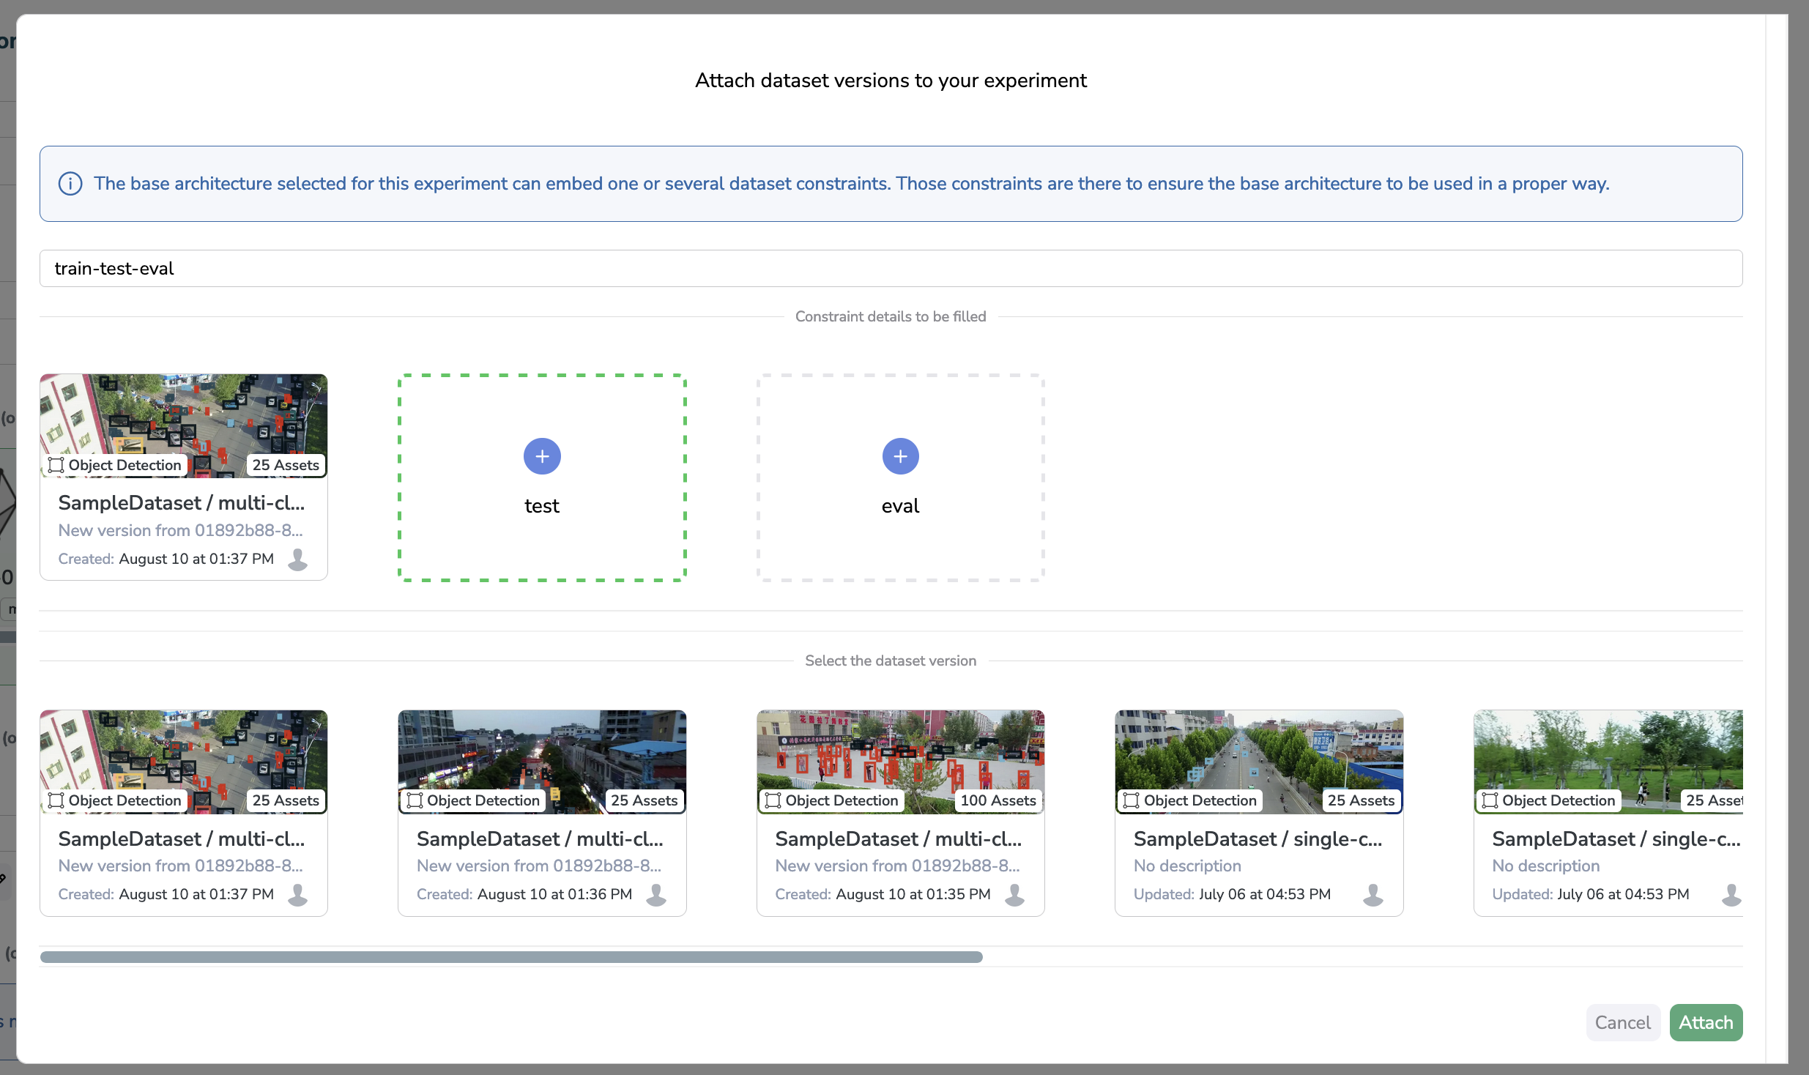Click the info icon in the blue banner
Viewport: 1809px width, 1075px height.
70,184
